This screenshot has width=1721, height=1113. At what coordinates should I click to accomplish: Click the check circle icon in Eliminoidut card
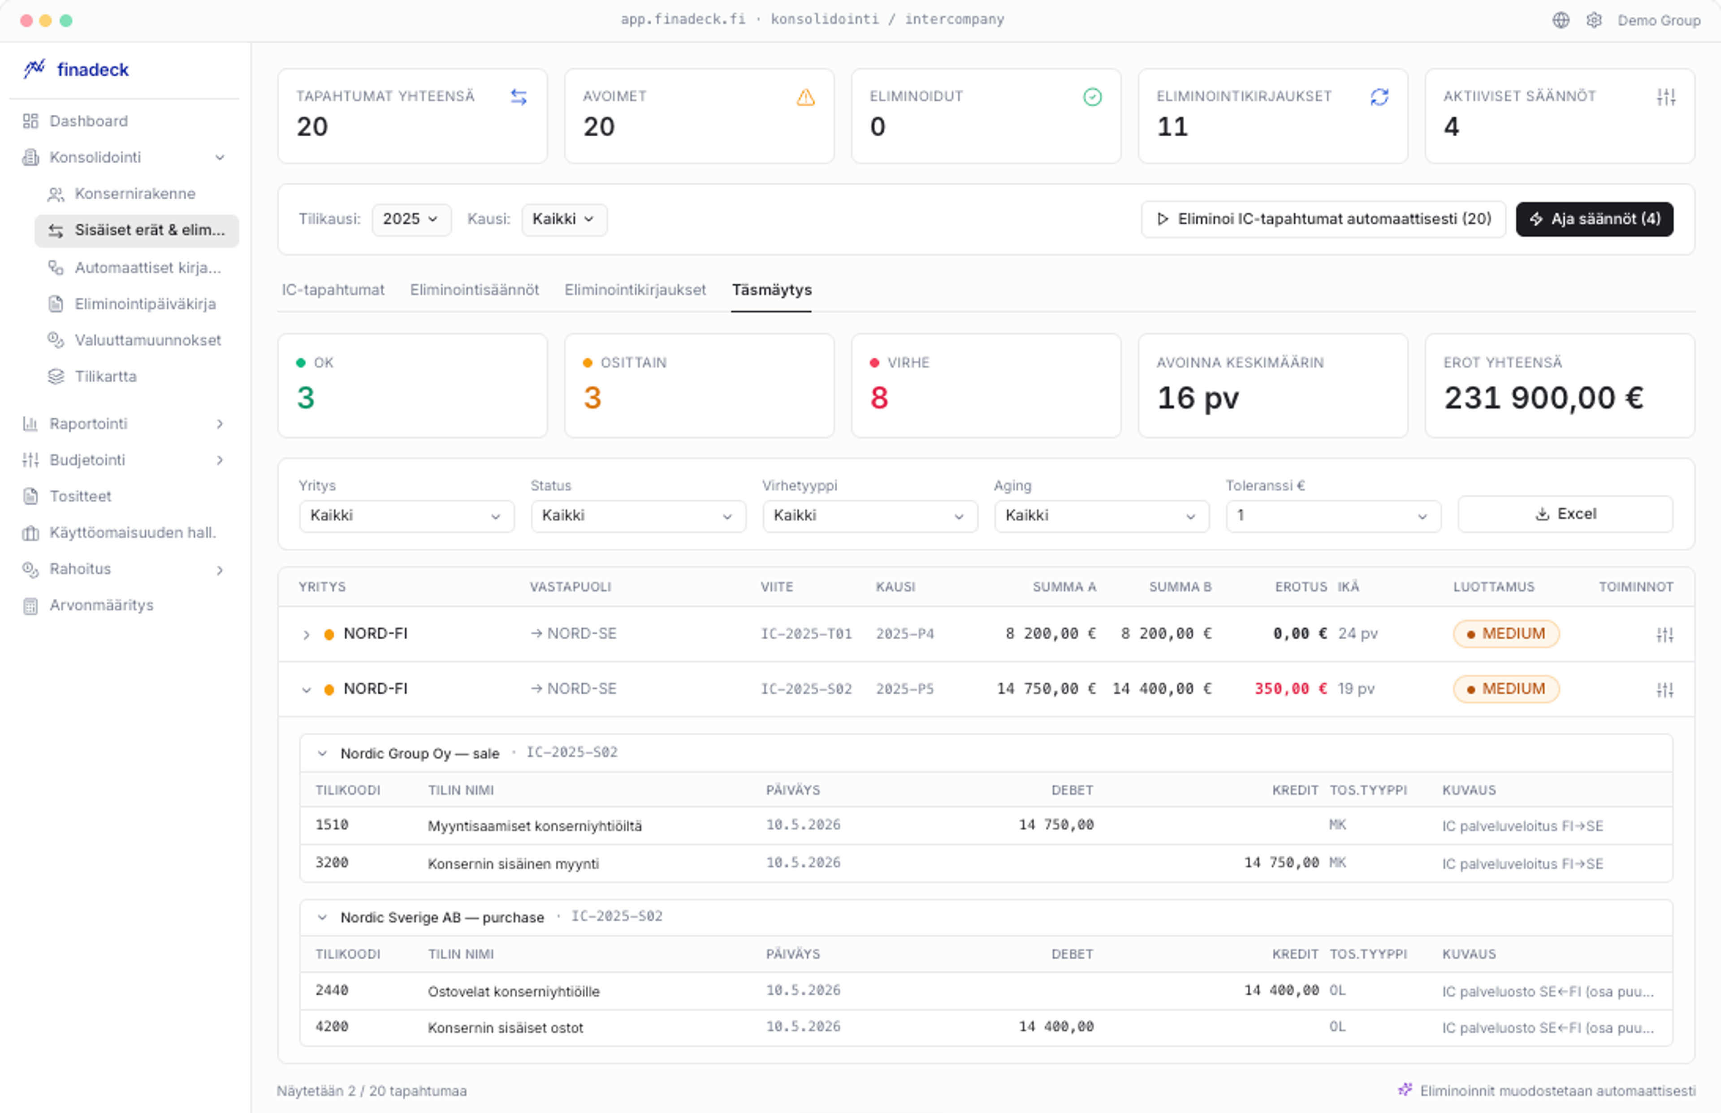coord(1092,97)
